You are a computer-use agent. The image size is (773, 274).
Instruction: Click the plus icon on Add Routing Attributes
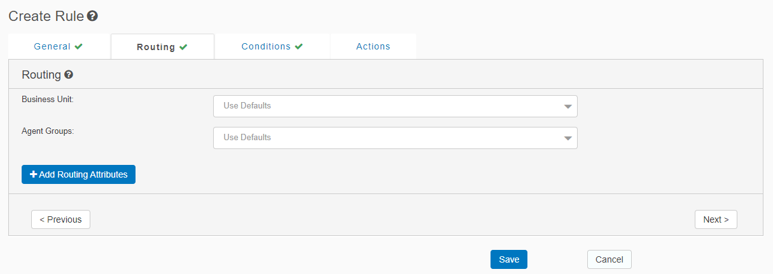pyautogui.click(x=34, y=174)
